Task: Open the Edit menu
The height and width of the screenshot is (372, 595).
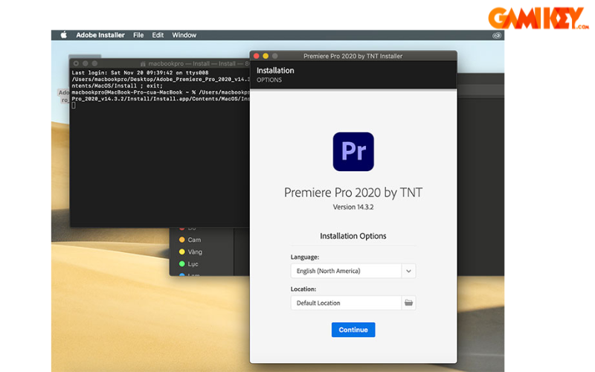Action: (x=158, y=35)
